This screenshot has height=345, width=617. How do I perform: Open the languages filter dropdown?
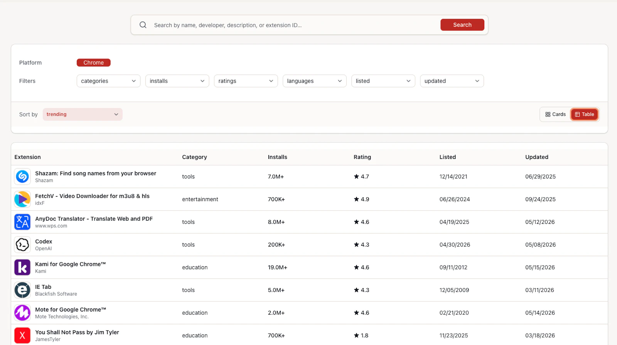pos(314,81)
